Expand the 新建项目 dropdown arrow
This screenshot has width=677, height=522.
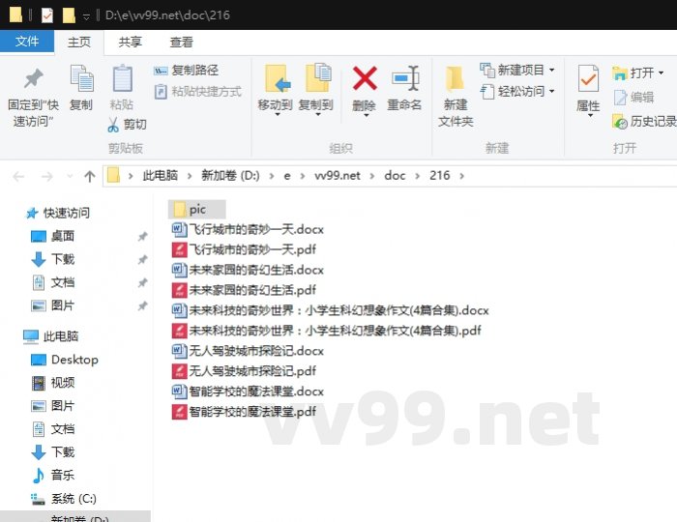(552, 70)
